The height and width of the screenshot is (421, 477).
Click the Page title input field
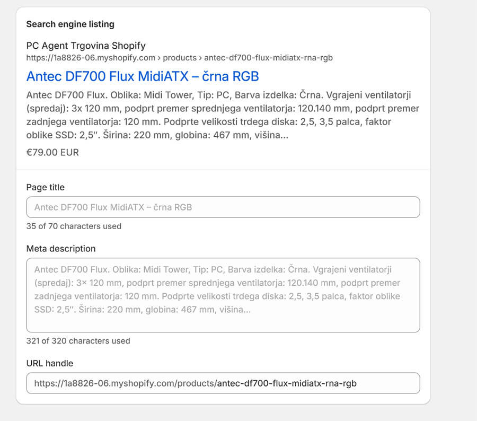pyautogui.click(x=223, y=207)
